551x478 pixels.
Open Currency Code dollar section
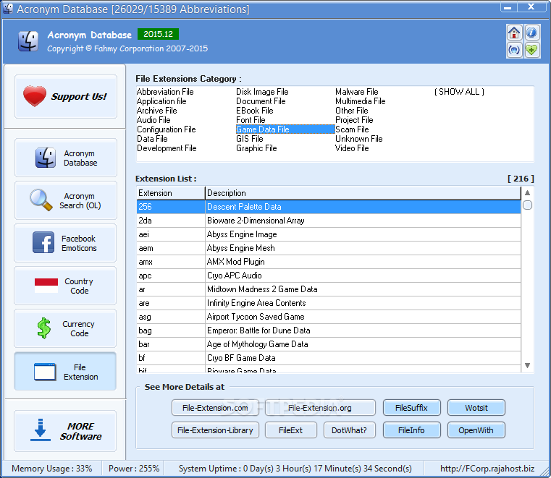click(65, 328)
